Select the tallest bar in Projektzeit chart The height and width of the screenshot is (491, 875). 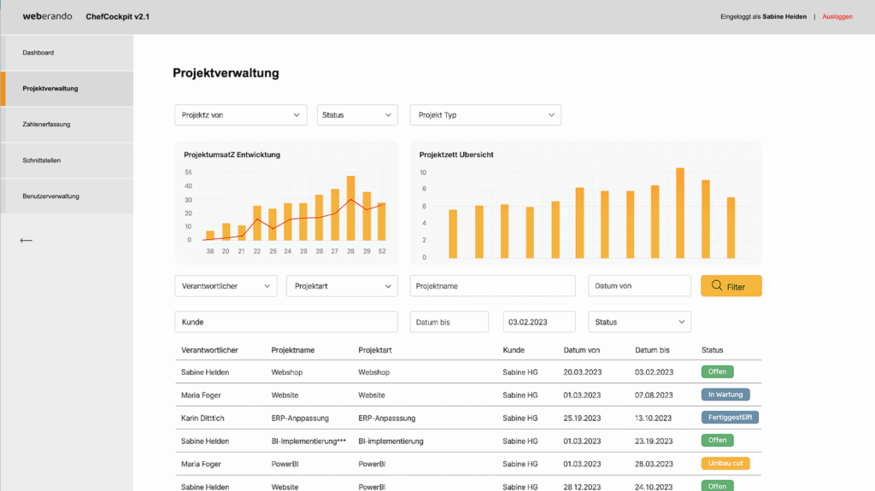[680, 213]
